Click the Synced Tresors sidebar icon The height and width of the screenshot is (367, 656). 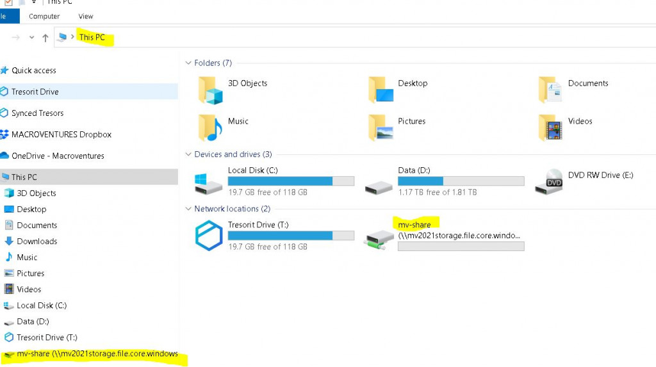(4, 113)
